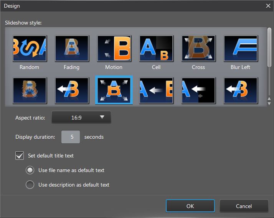Viewport: 274px width, 218px height.
Task: Select Use file name as default text
Action: point(30,170)
